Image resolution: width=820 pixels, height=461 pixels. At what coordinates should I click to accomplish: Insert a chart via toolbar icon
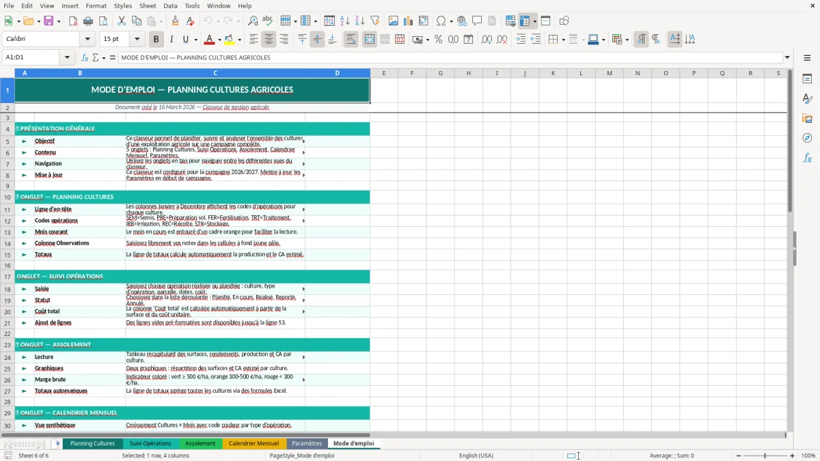(x=409, y=21)
